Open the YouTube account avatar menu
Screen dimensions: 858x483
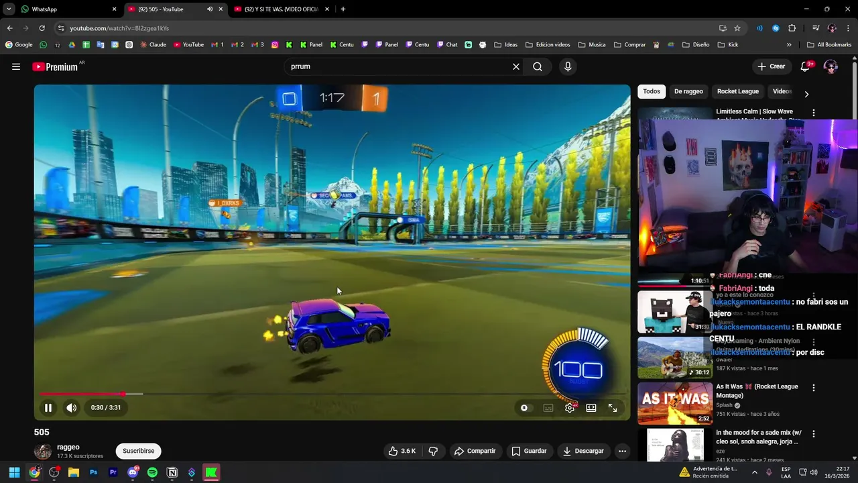point(831,66)
